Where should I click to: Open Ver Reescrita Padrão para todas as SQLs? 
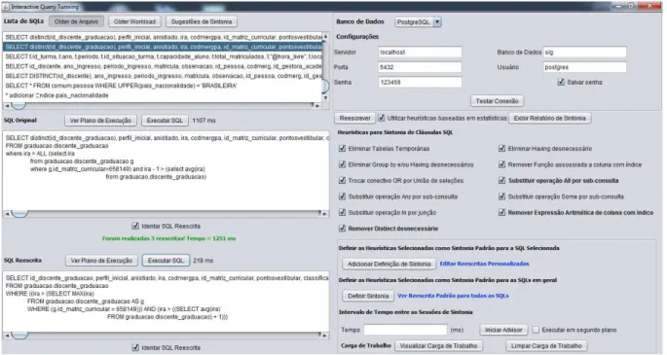point(453,296)
